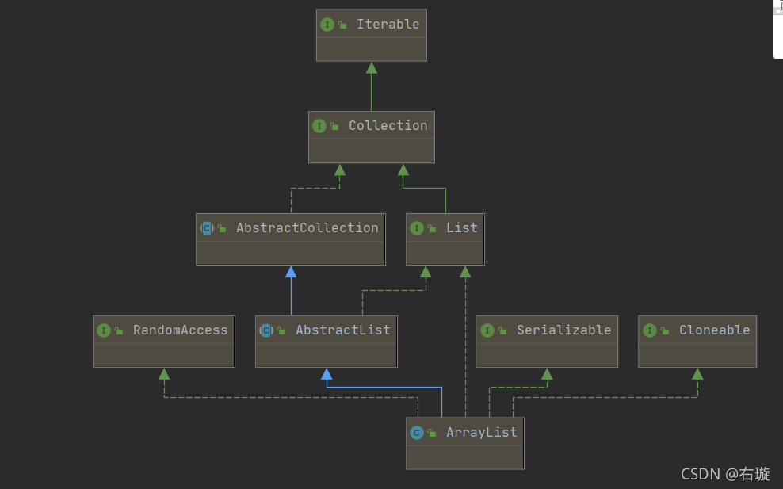Click the interface icon beside Cloneable
Viewport: 783px width, 489px height.
coord(649,330)
